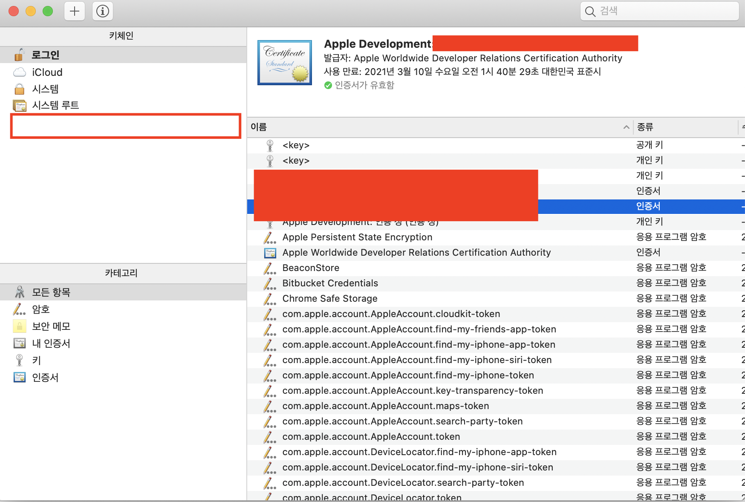
Task: Select the 인증서 category
Action: pyautogui.click(x=123, y=378)
